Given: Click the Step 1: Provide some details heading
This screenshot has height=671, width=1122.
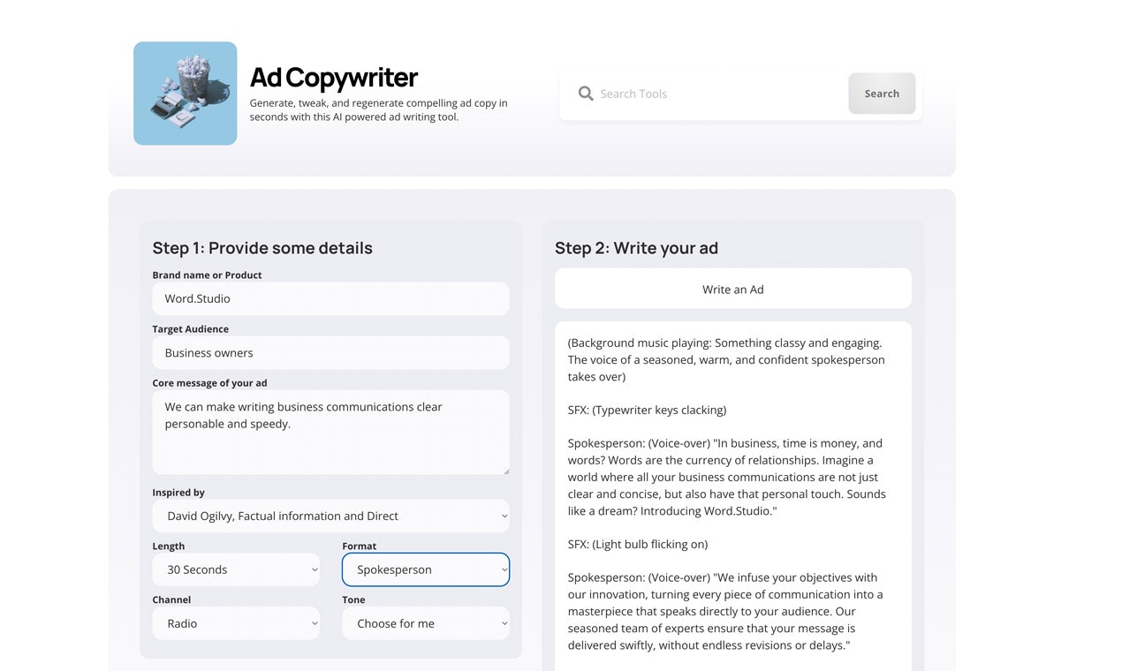Looking at the screenshot, I should tap(262, 248).
